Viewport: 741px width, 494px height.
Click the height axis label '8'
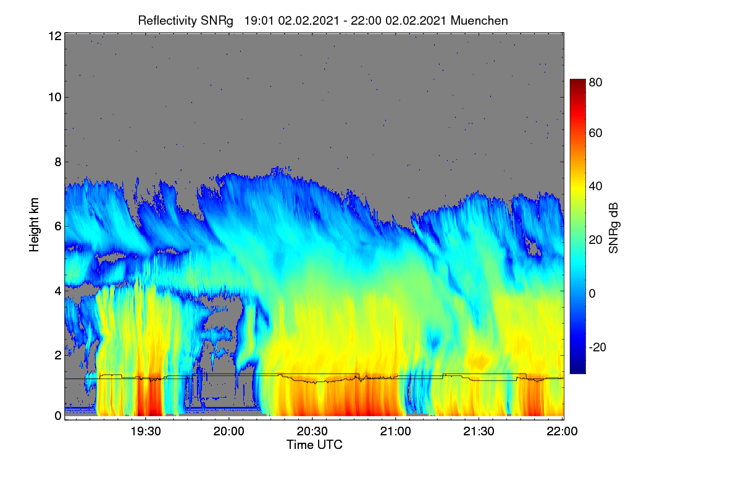58,162
